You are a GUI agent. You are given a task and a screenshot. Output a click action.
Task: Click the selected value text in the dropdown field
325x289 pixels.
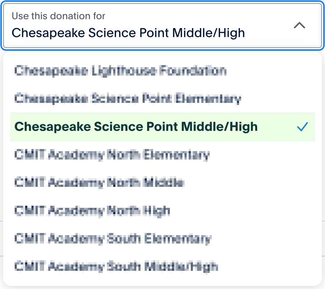(128, 33)
